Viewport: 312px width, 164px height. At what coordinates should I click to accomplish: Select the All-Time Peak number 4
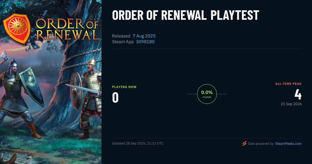pyautogui.click(x=298, y=94)
